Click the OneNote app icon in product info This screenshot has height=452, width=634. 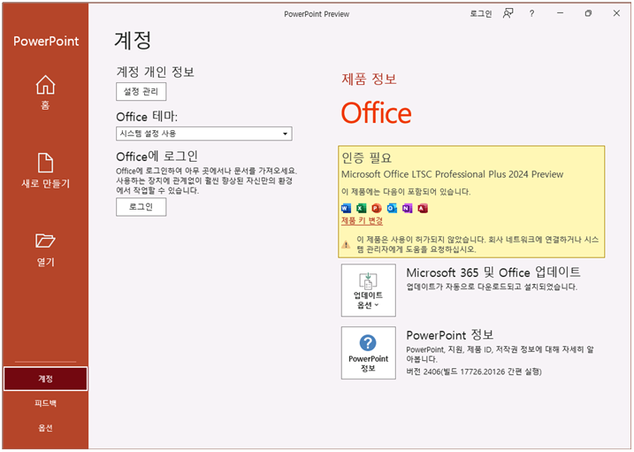(x=407, y=208)
